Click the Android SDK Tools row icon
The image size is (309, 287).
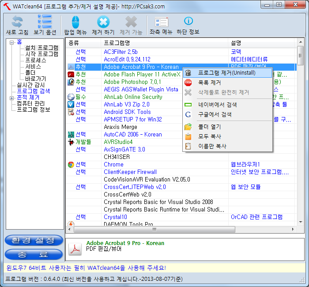(x=71, y=112)
